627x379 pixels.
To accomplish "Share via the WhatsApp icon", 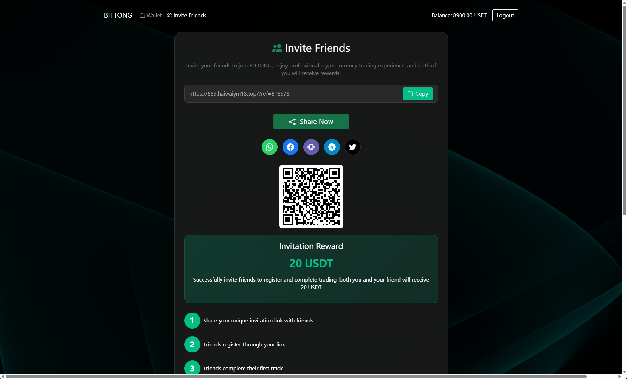I will point(269,147).
